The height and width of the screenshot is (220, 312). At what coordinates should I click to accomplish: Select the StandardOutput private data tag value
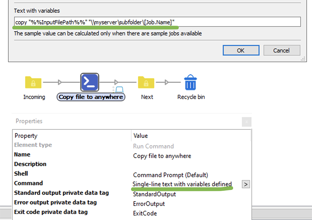pos(154,194)
